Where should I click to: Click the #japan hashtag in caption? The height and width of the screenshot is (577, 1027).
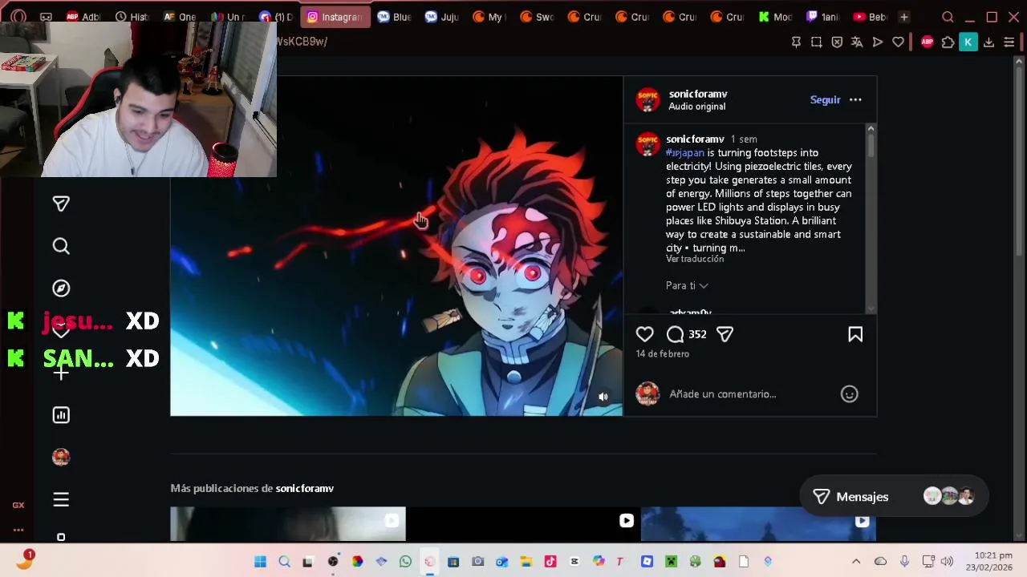[684, 152]
